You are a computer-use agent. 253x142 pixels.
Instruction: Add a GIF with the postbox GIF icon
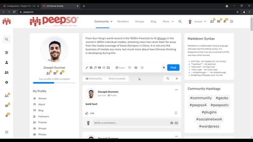108,67
